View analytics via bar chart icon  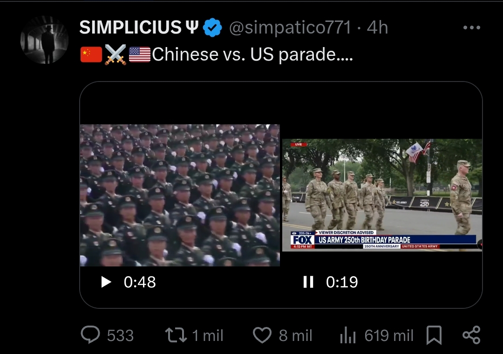[348, 335]
